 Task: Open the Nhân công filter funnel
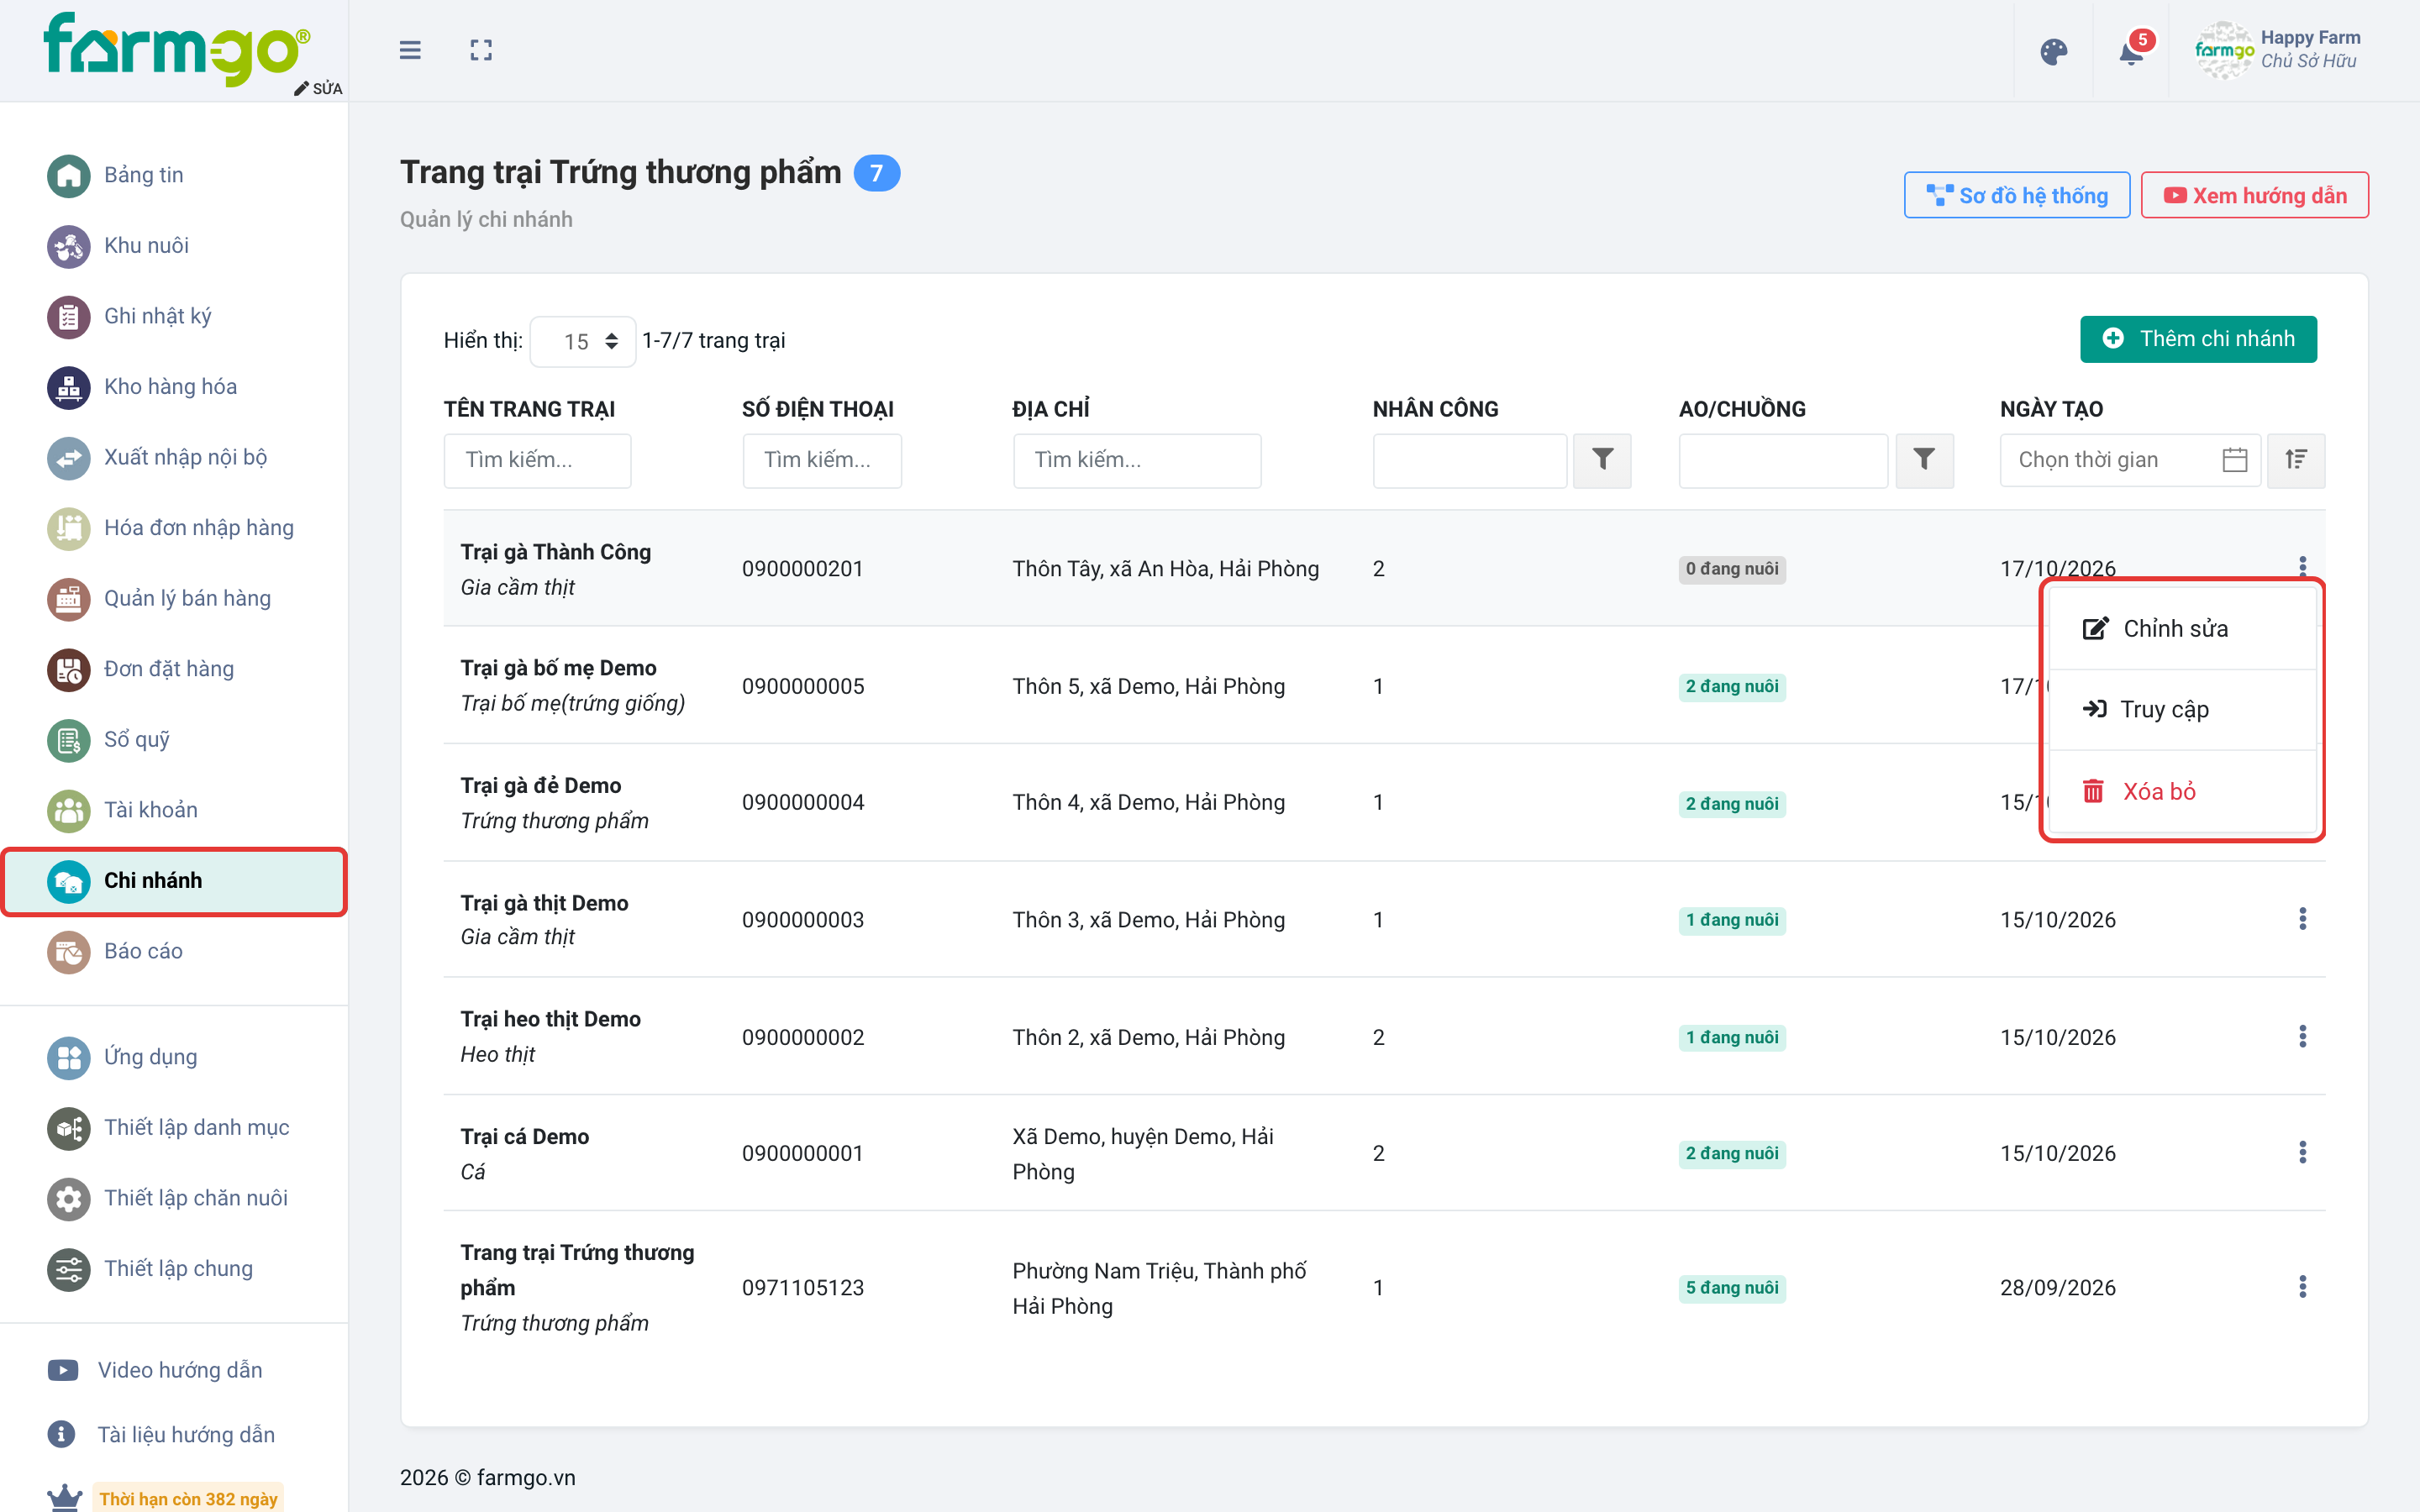[x=1602, y=460]
